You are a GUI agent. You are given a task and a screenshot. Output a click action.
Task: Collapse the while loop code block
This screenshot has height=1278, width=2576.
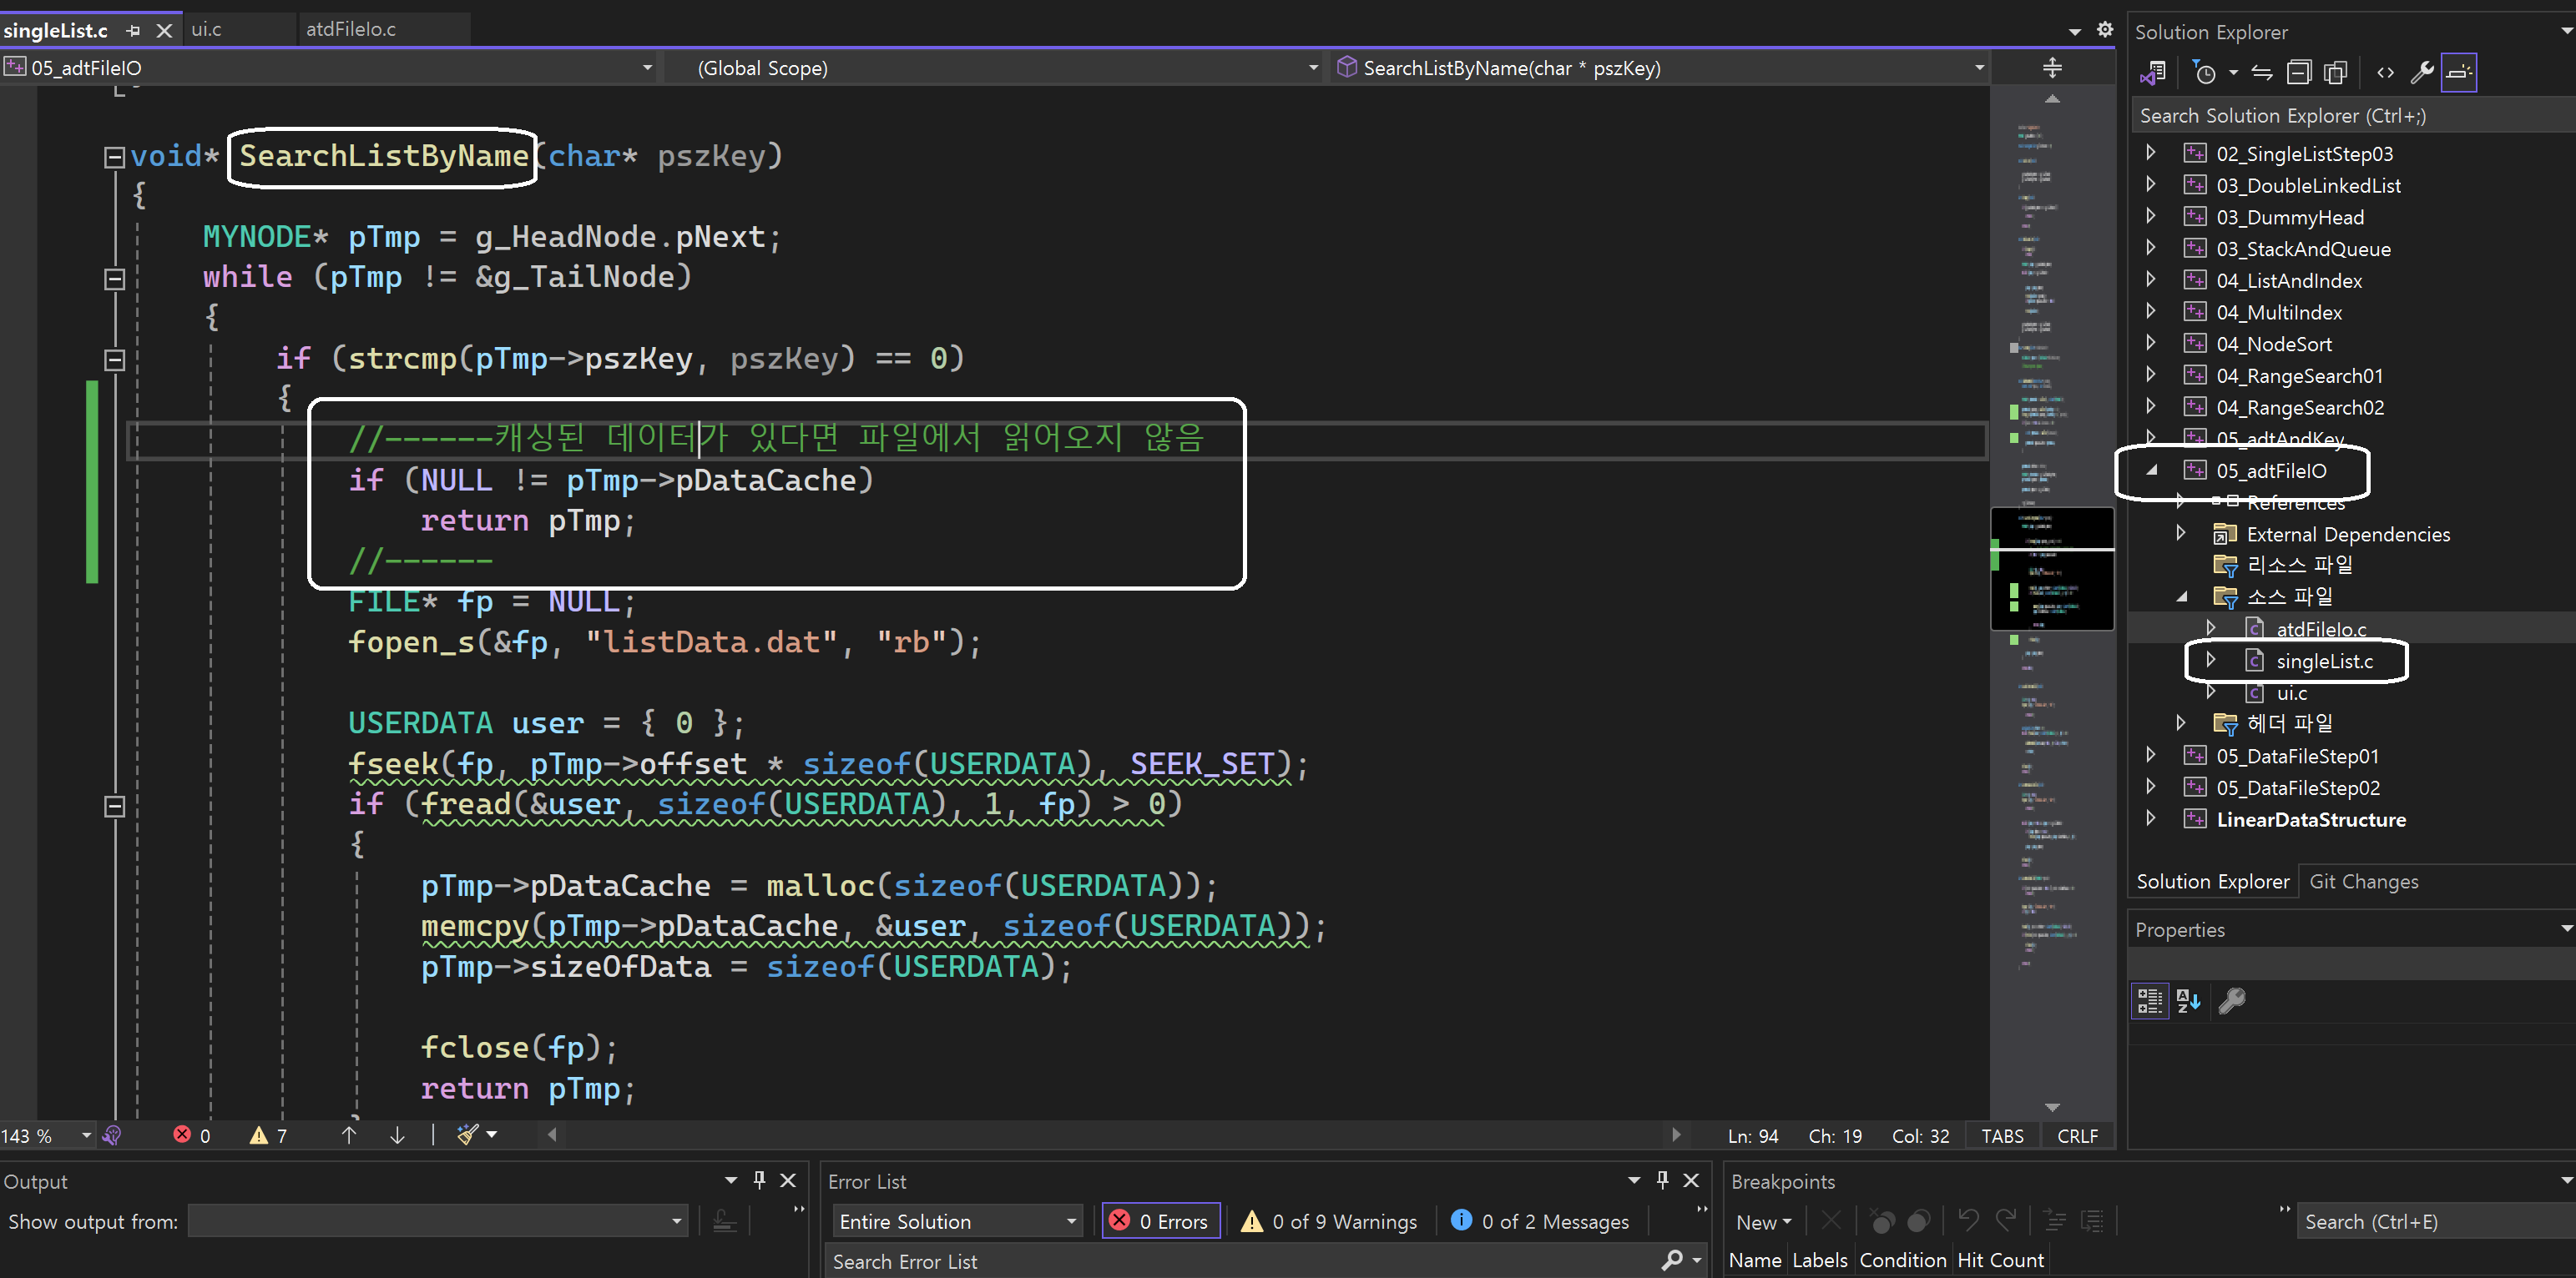click(114, 279)
